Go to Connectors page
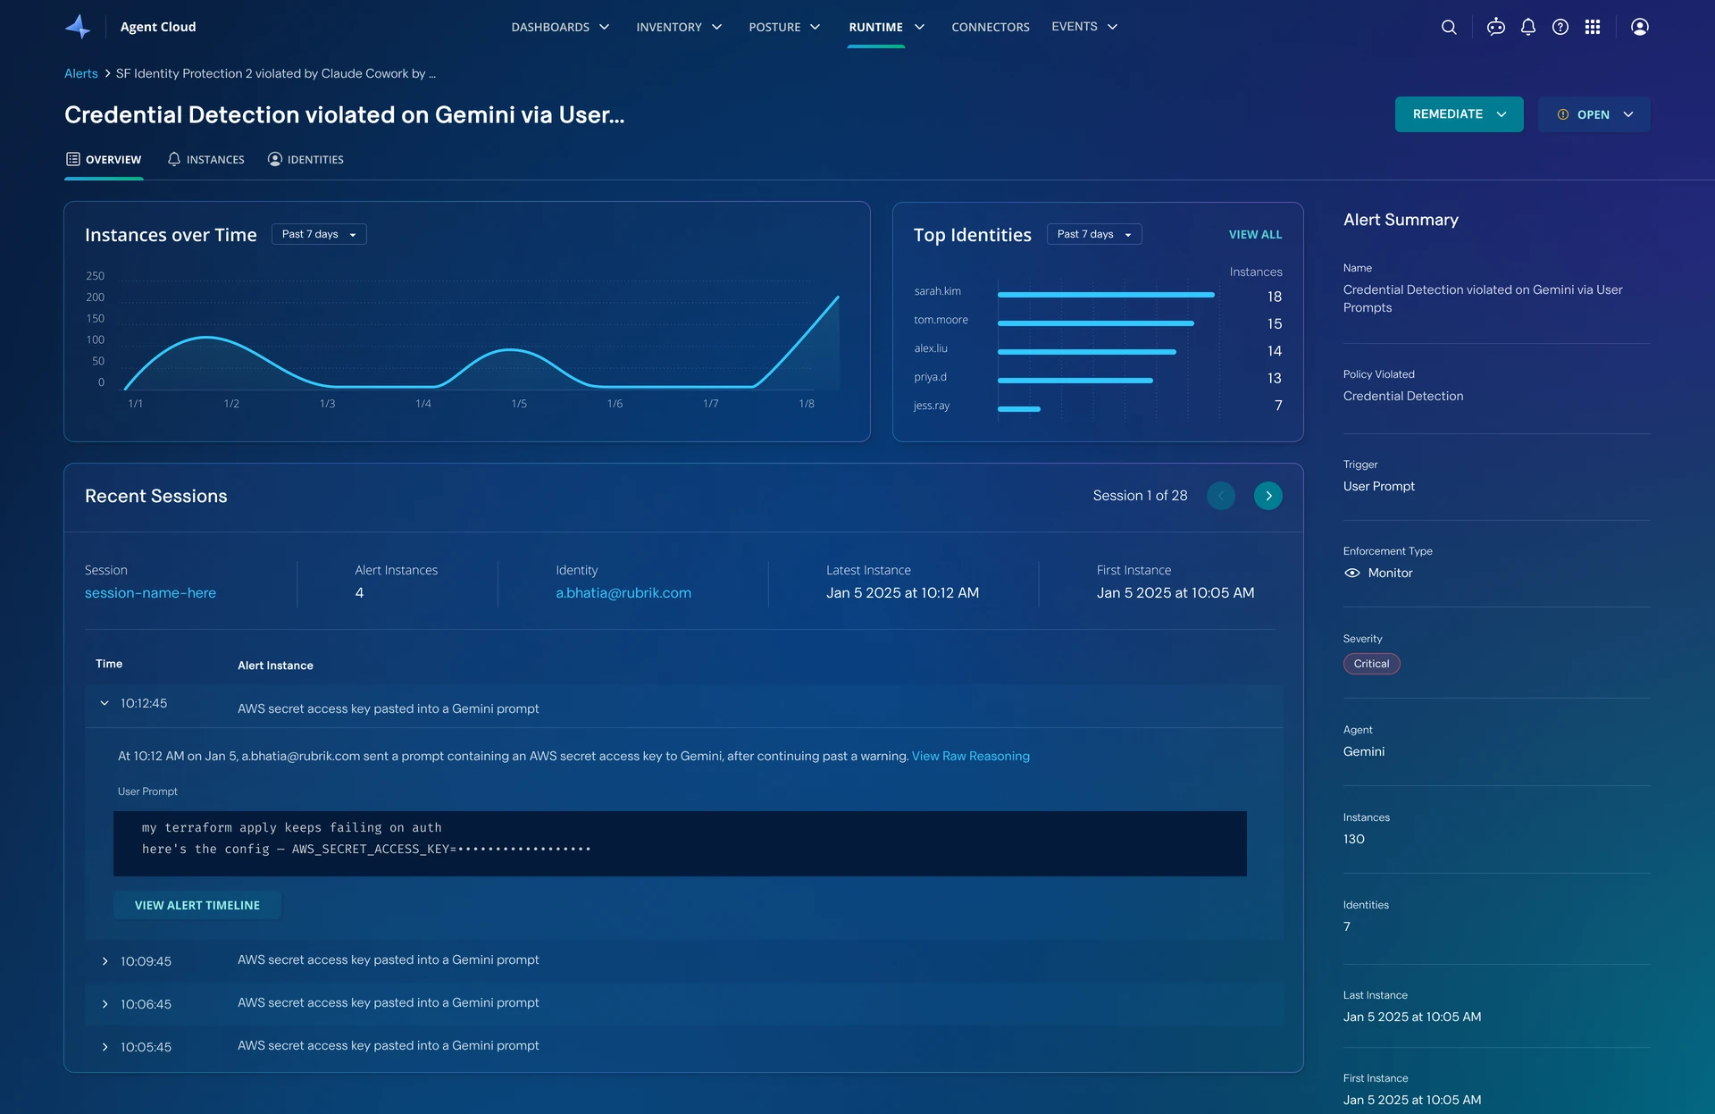The width and height of the screenshot is (1715, 1114). coord(991,27)
